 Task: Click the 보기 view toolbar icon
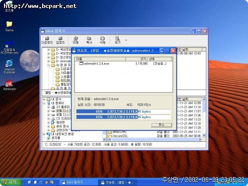coord(118,40)
